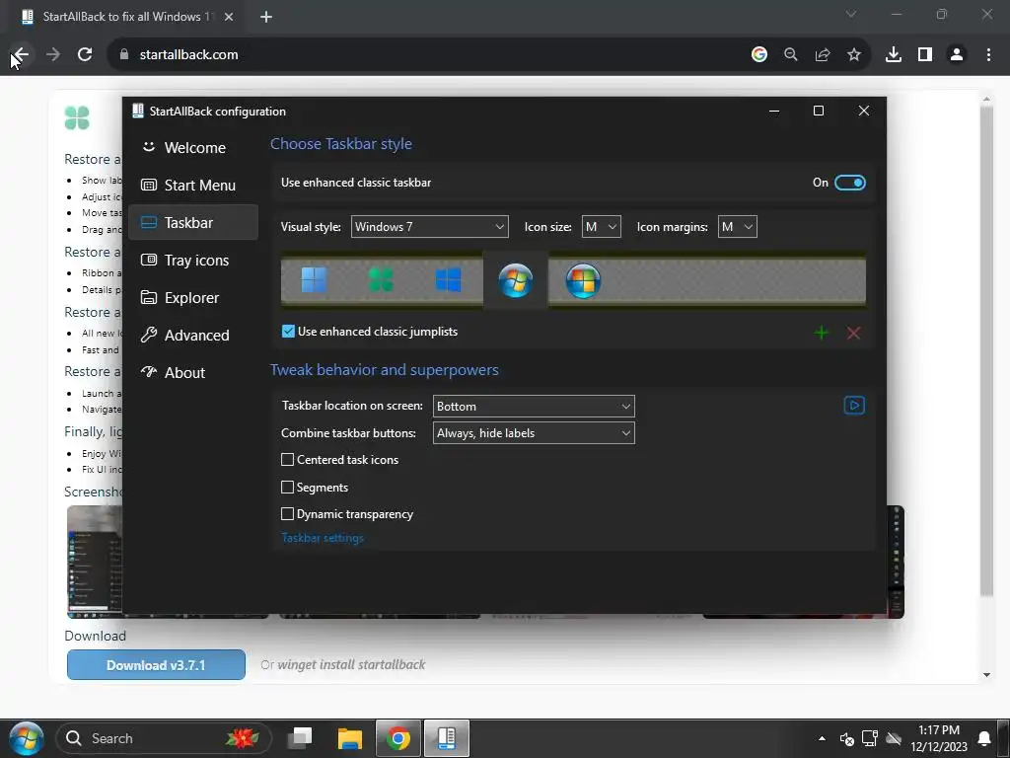
Task: Open new Chrome tab with plus
Action: pos(266,17)
